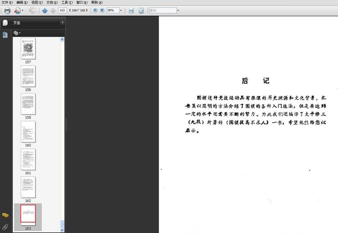Click the zoom percentage field showing 38%
Viewport: 338px width, 233px height.
point(113,10)
